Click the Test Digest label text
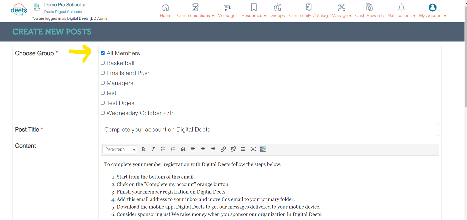This screenshot has height=220, width=467. [121, 103]
